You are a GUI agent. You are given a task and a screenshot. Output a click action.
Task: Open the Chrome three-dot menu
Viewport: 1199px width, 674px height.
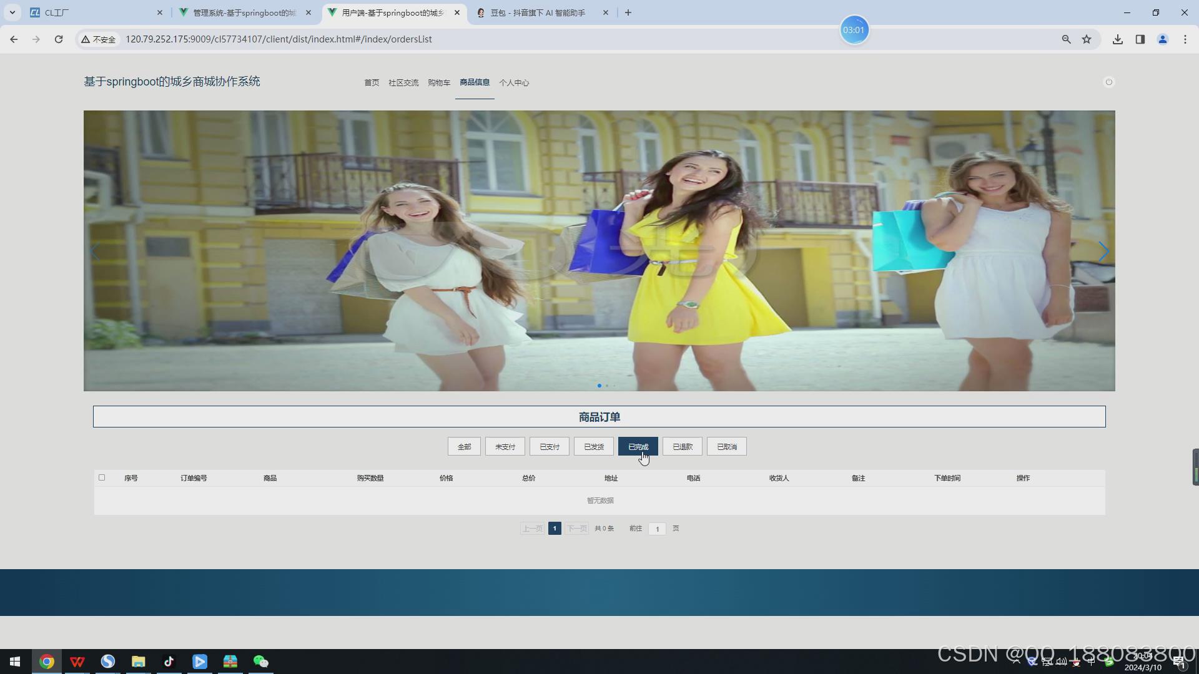pyautogui.click(x=1185, y=39)
